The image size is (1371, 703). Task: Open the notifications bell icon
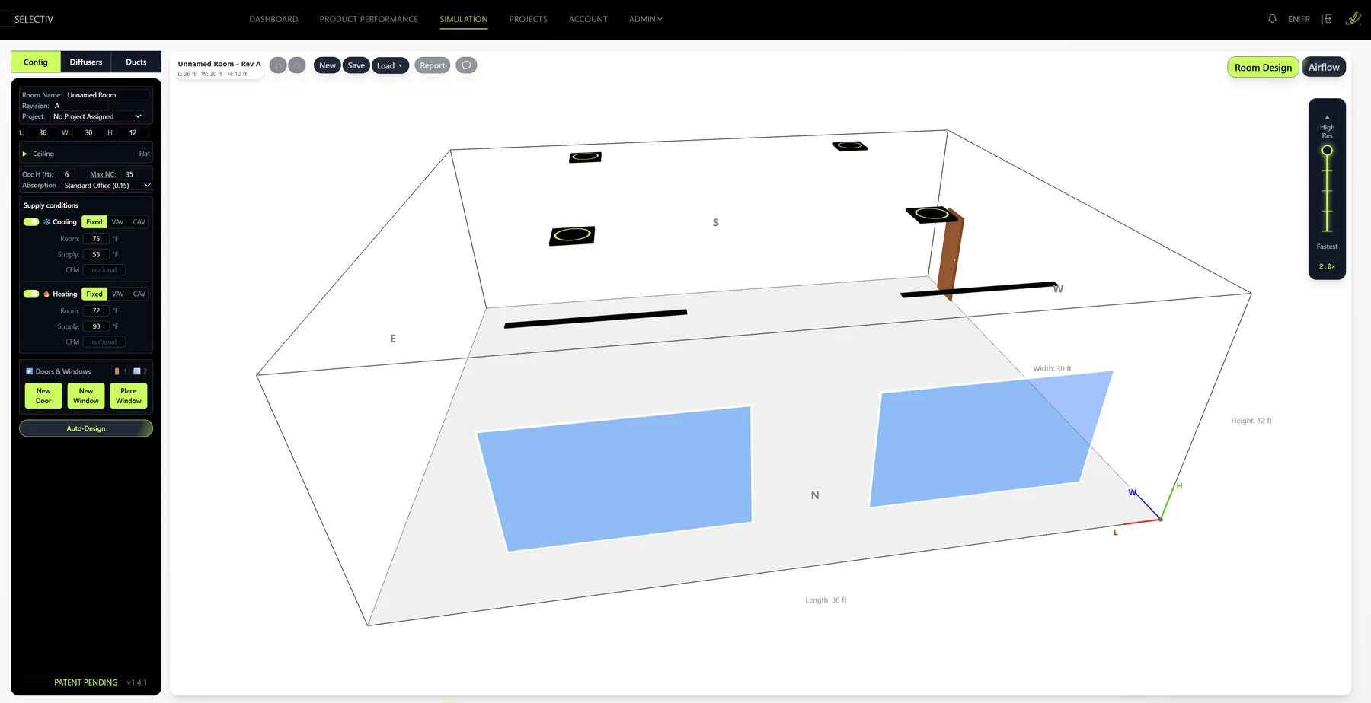pos(1272,19)
